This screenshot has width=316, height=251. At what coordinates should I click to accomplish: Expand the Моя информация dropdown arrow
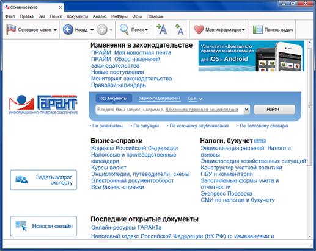coord(243,30)
